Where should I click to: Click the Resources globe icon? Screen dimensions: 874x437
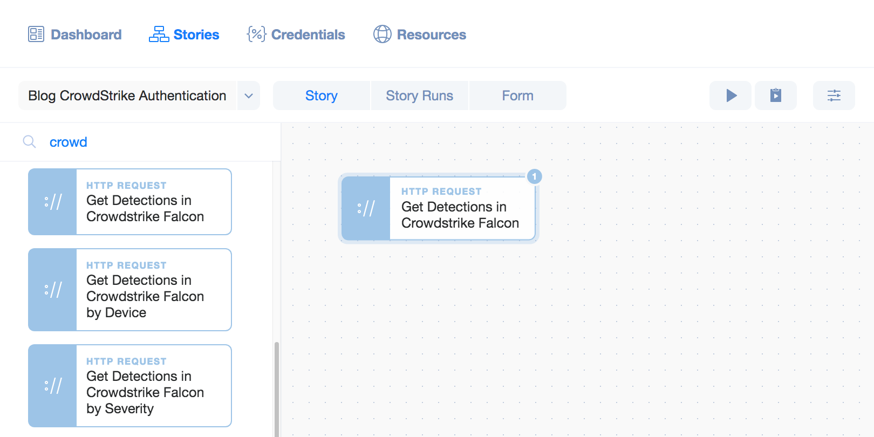click(x=383, y=35)
